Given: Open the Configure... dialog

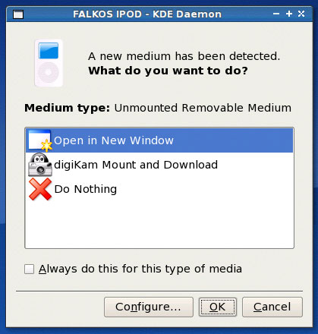Looking at the screenshot, I should [x=149, y=307].
